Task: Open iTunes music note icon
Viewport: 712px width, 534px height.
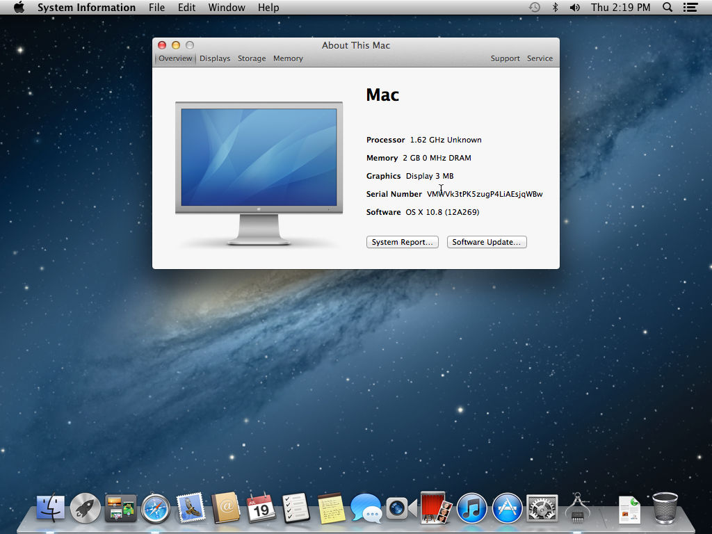Action: [472, 508]
